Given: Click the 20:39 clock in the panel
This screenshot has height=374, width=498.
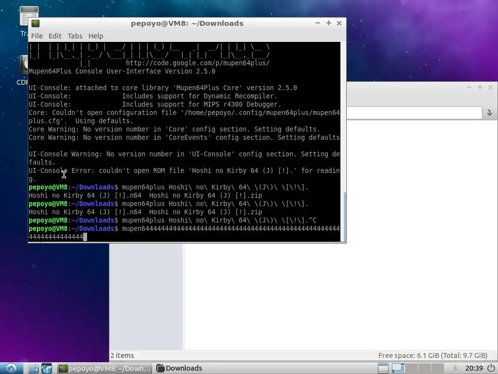Looking at the screenshot, I should 474,368.
